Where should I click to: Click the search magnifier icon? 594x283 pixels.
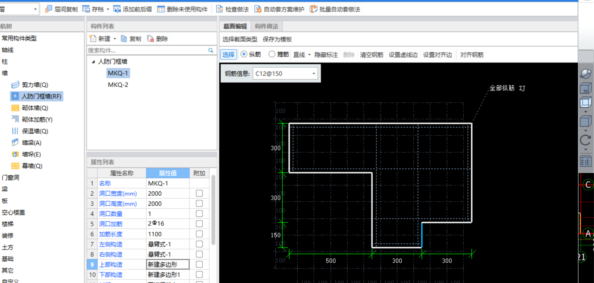[x=211, y=50]
